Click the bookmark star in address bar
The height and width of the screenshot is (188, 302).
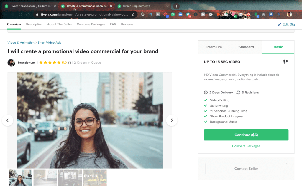(133, 14)
